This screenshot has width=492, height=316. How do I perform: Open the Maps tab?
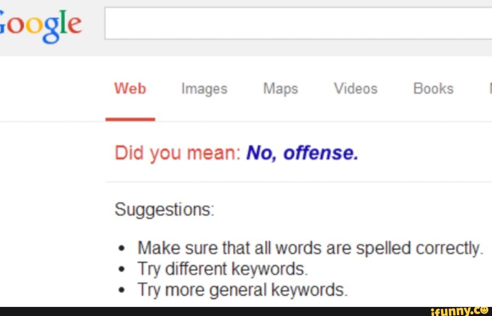point(281,89)
